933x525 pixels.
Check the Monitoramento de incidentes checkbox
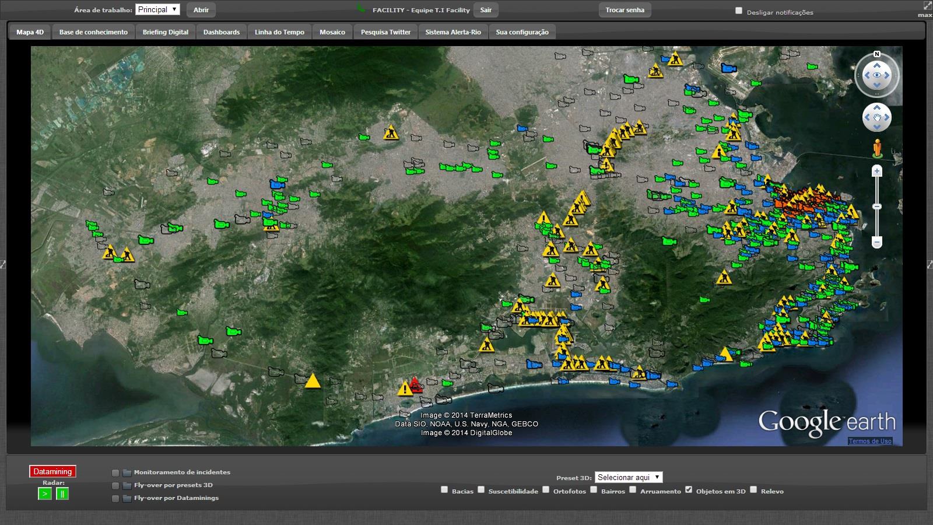(115, 473)
